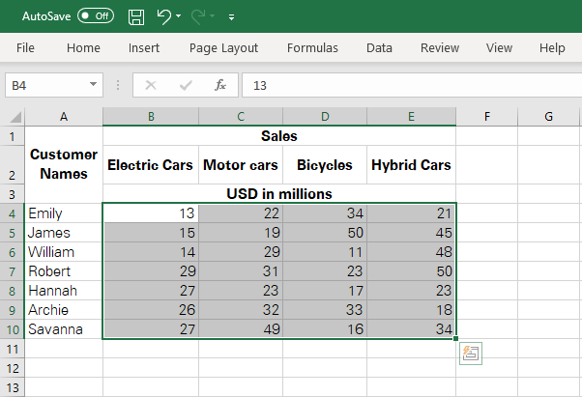Select row 1 header
This screenshot has height=397, width=582.
pyautogui.click(x=13, y=136)
